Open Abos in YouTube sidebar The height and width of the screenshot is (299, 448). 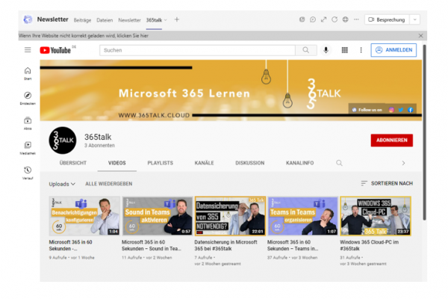pyautogui.click(x=28, y=123)
